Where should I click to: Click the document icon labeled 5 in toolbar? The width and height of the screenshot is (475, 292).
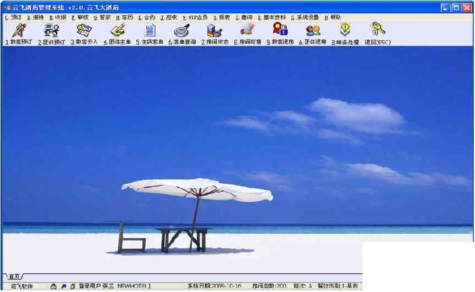149,34
